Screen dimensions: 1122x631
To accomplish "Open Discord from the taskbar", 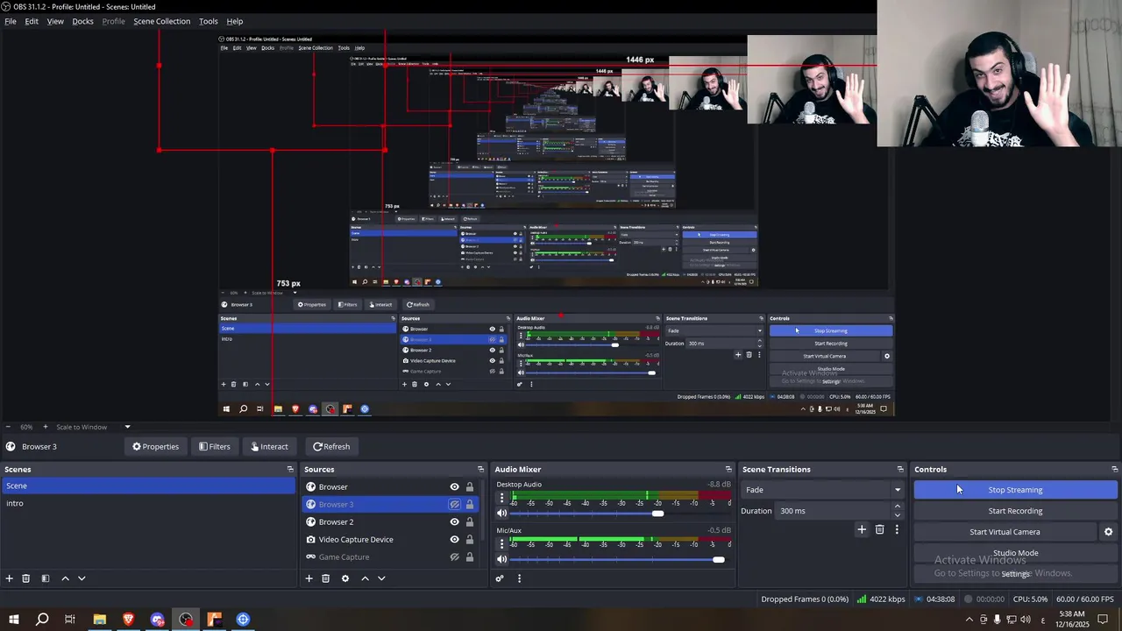I will (x=158, y=620).
